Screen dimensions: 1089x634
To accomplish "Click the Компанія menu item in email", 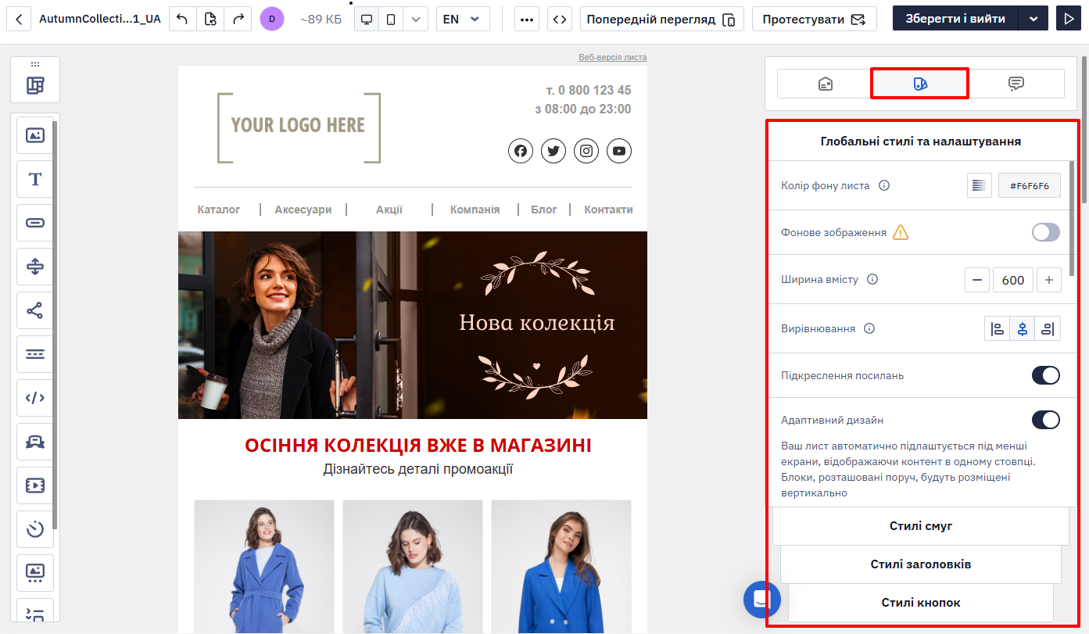I will pyautogui.click(x=475, y=210).
